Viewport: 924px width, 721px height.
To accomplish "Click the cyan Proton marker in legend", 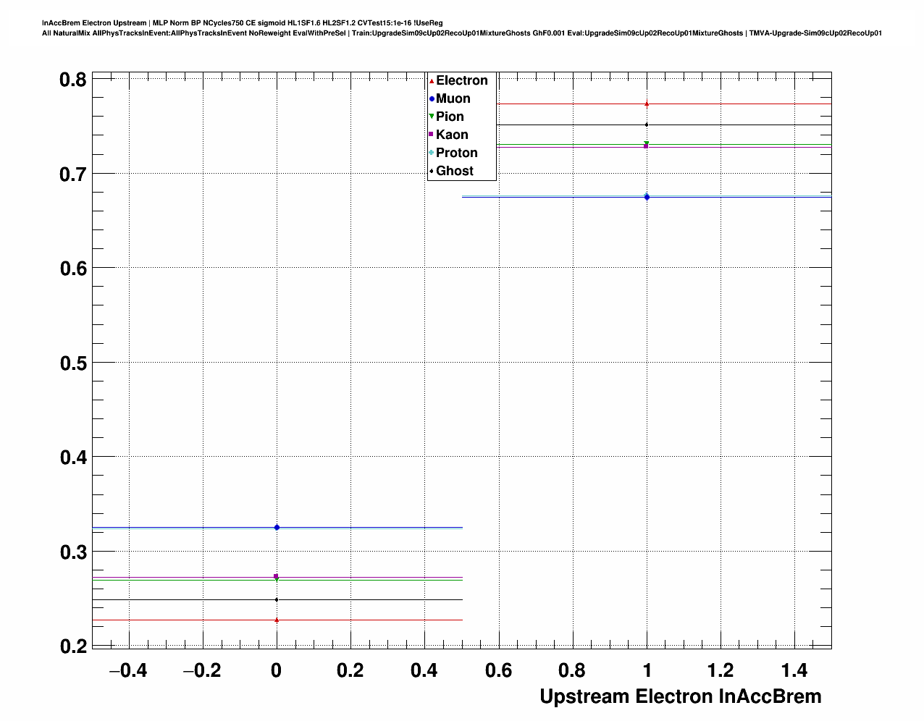I will (x=432, y=153).
